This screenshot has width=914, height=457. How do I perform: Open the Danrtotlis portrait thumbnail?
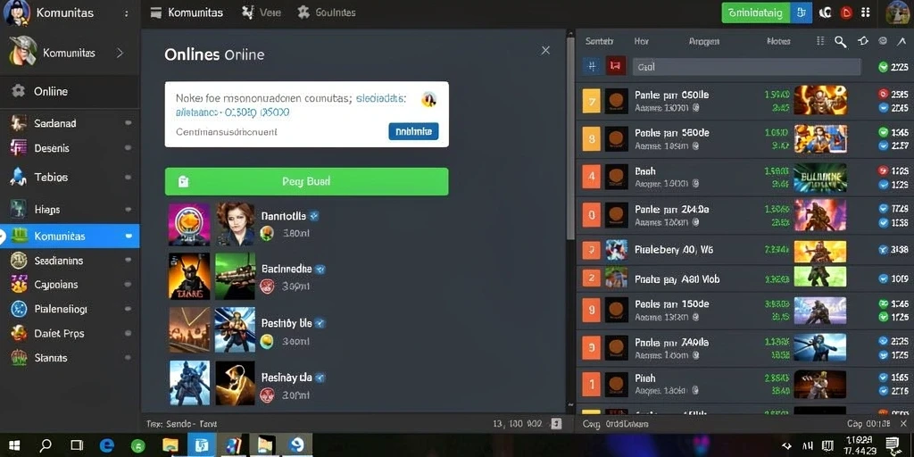coord(235,224)
